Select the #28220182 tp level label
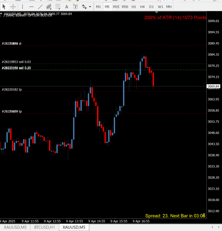222x231 pixels. tap(12, 89)
